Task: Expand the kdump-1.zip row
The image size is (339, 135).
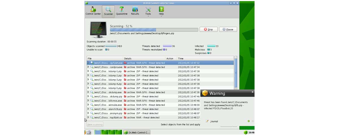Action: point(88,71)
